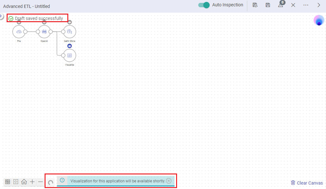Toggle the eye above Visualize node
This screenshot has height=189, width=326.
(70, 46)
